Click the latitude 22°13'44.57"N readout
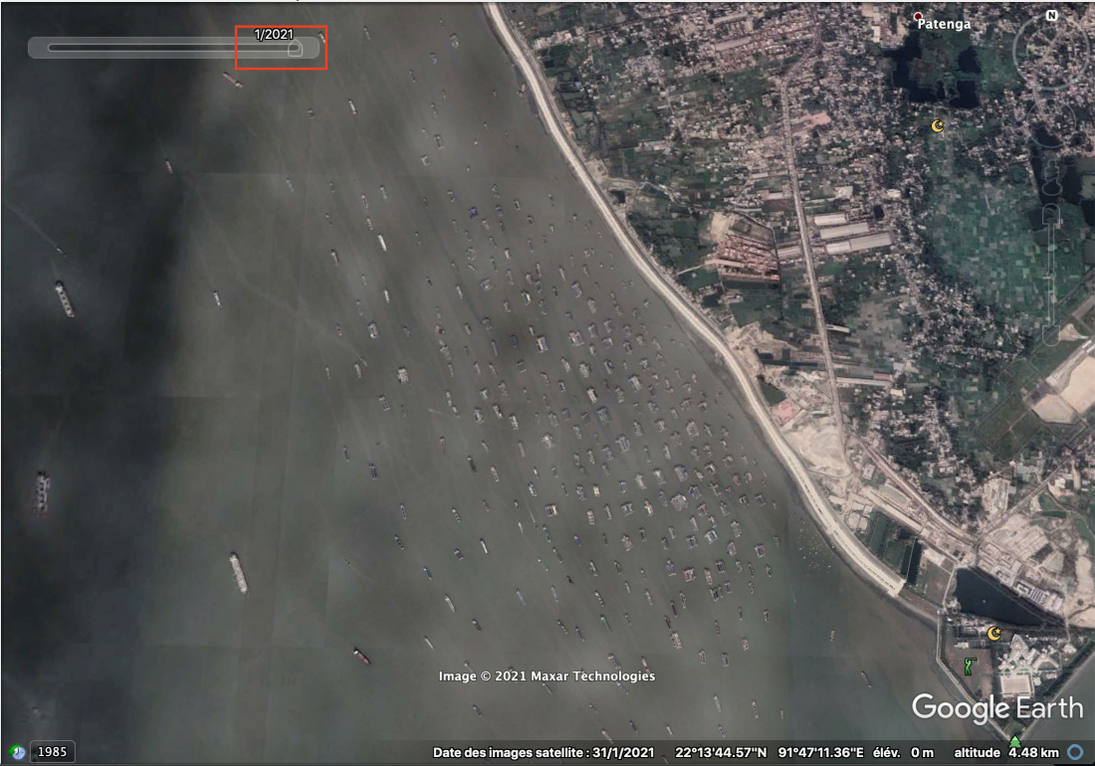 [x=721, y=753]
